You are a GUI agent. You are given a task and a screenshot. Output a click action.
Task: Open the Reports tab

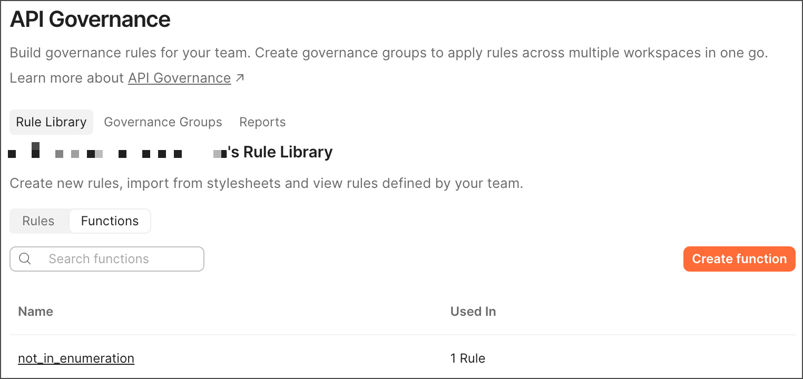262,122
